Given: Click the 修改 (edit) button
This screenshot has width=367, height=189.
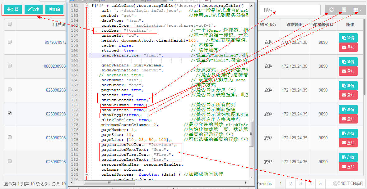Looking at the screenshot, I should point(34,9).
